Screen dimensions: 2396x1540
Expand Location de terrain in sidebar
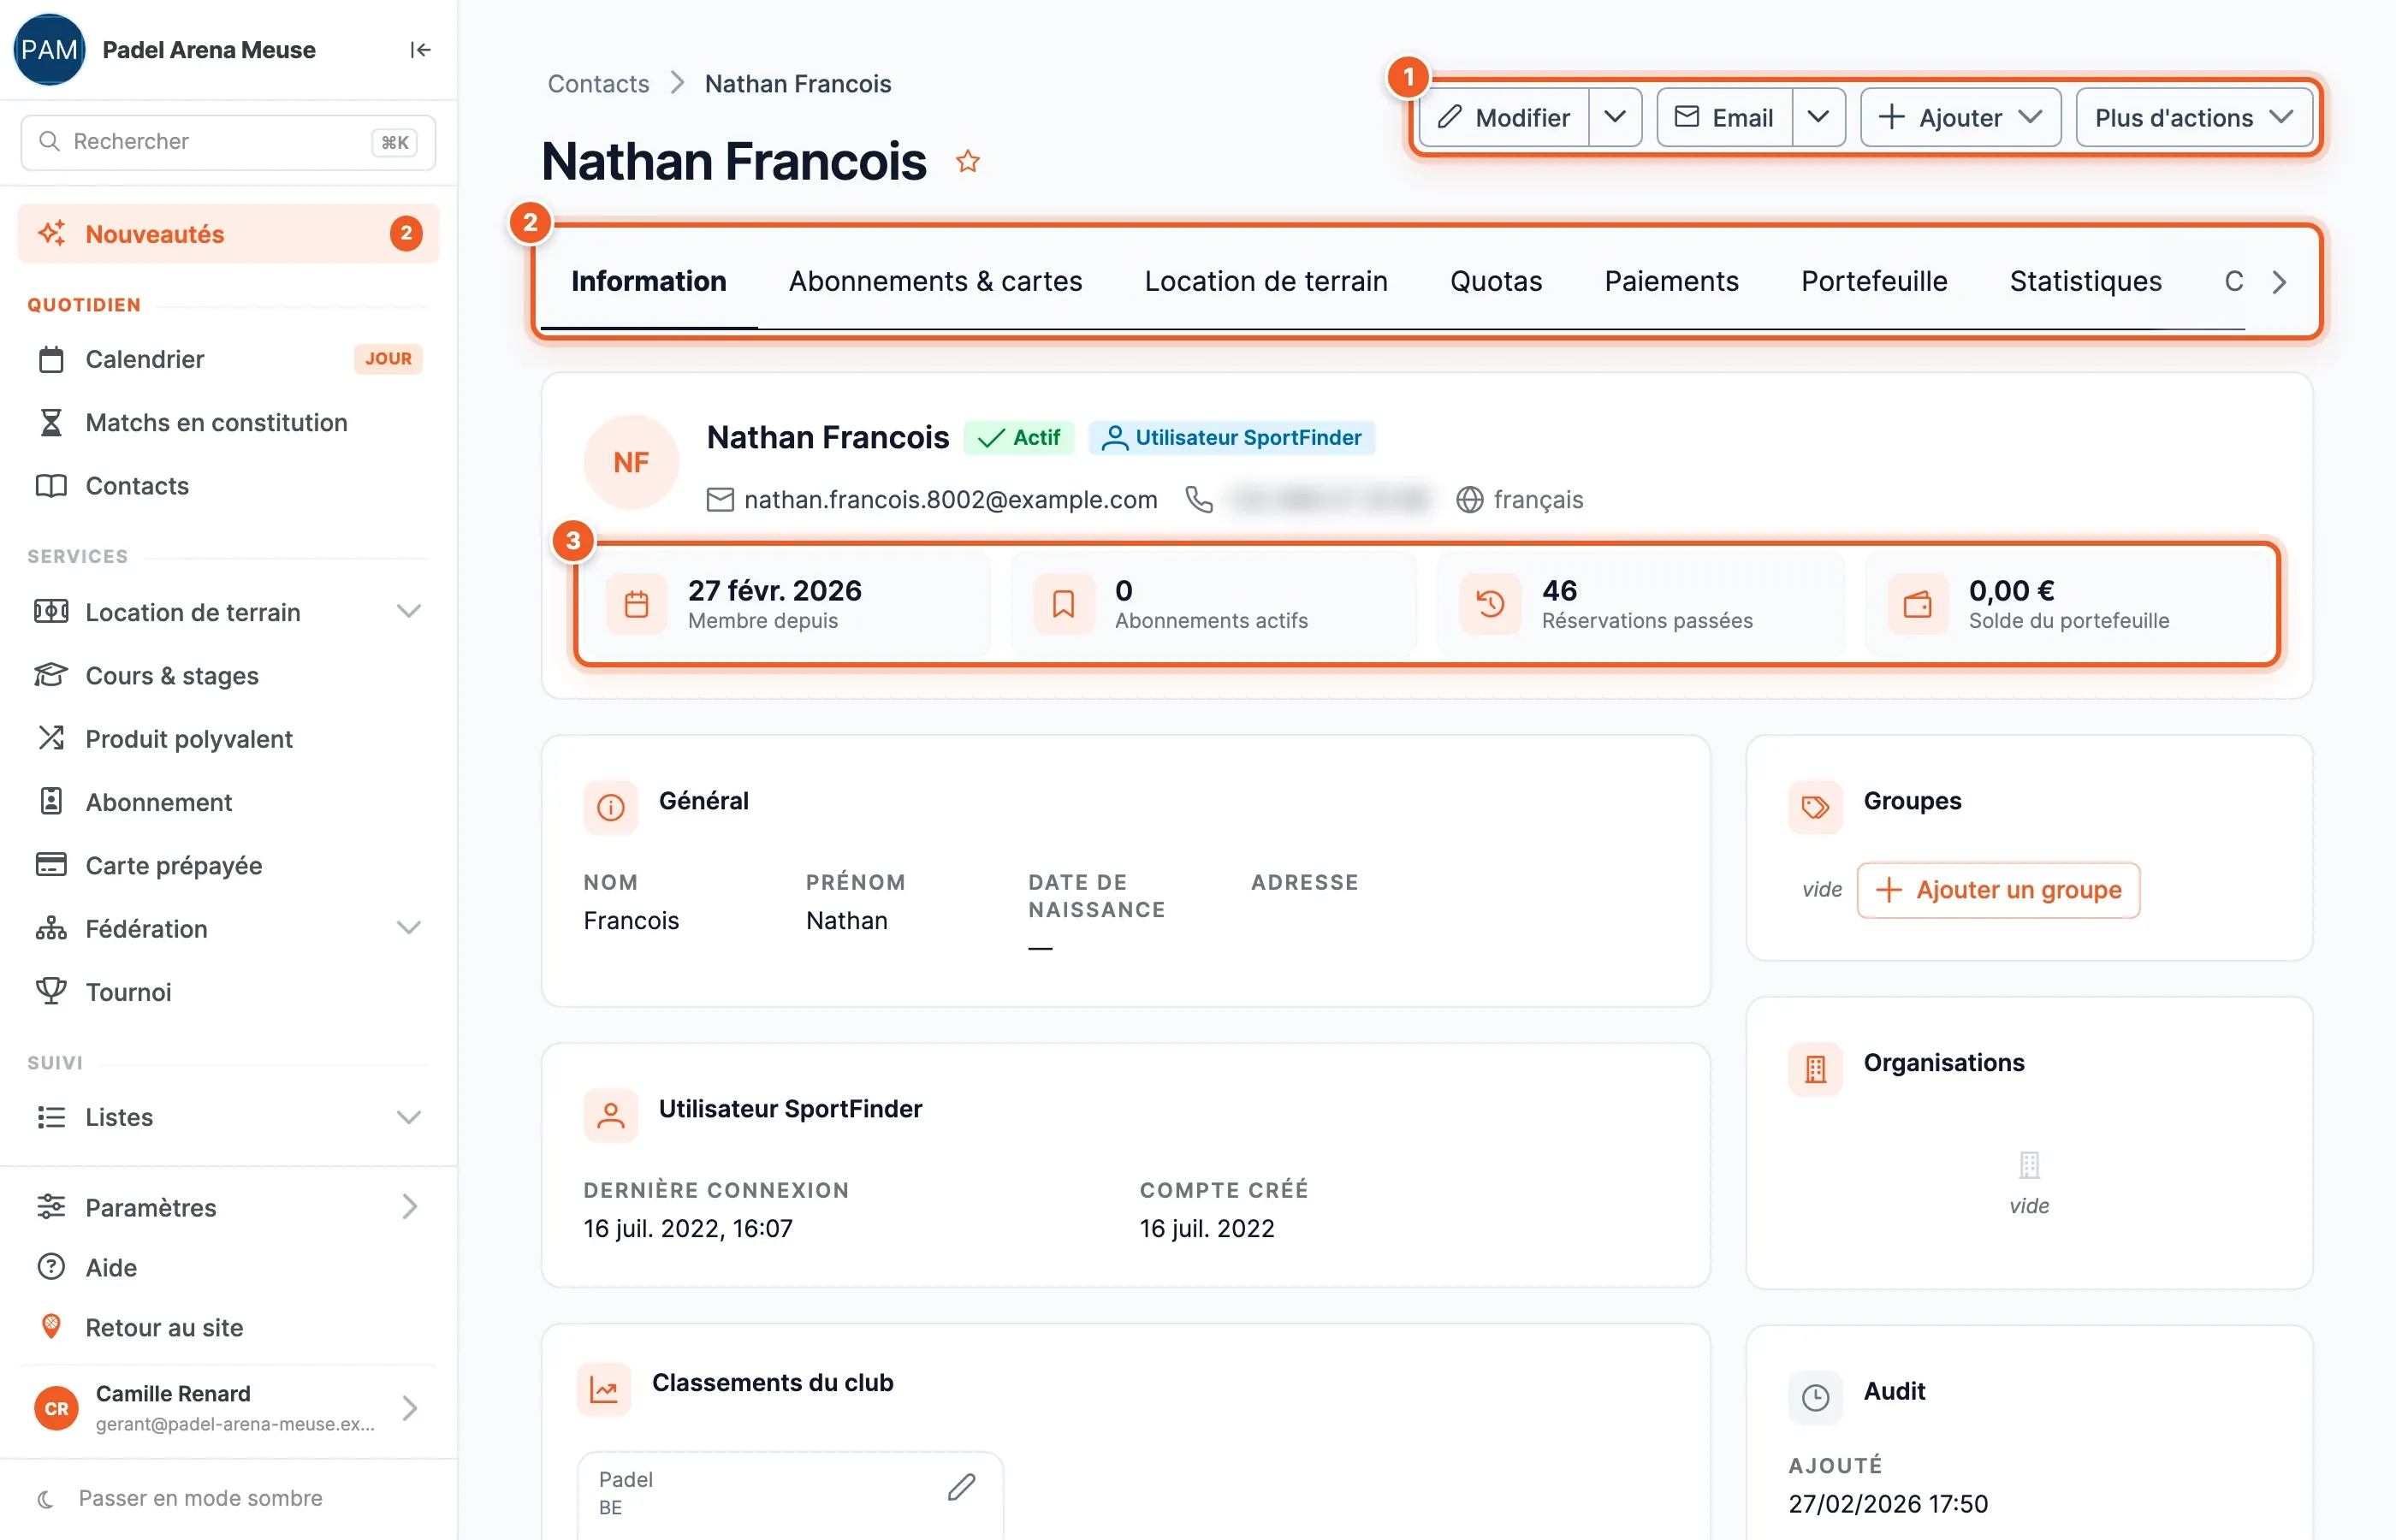408,611
